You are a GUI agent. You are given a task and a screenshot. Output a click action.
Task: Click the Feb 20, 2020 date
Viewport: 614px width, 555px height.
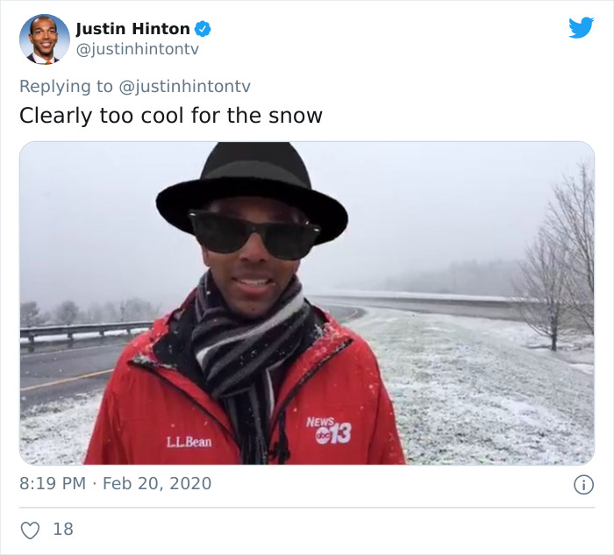[x=157, y=483]
